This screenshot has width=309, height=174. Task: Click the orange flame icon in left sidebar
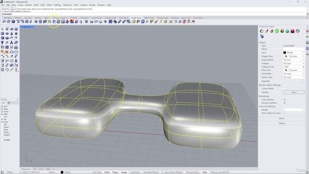[x=7, y=52]
